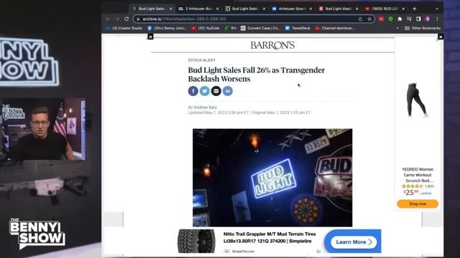Click the Bud Light Sales Fall headline
Image resolution: width=460 pixels, height=258 pixels.
[x=257, y=75]
